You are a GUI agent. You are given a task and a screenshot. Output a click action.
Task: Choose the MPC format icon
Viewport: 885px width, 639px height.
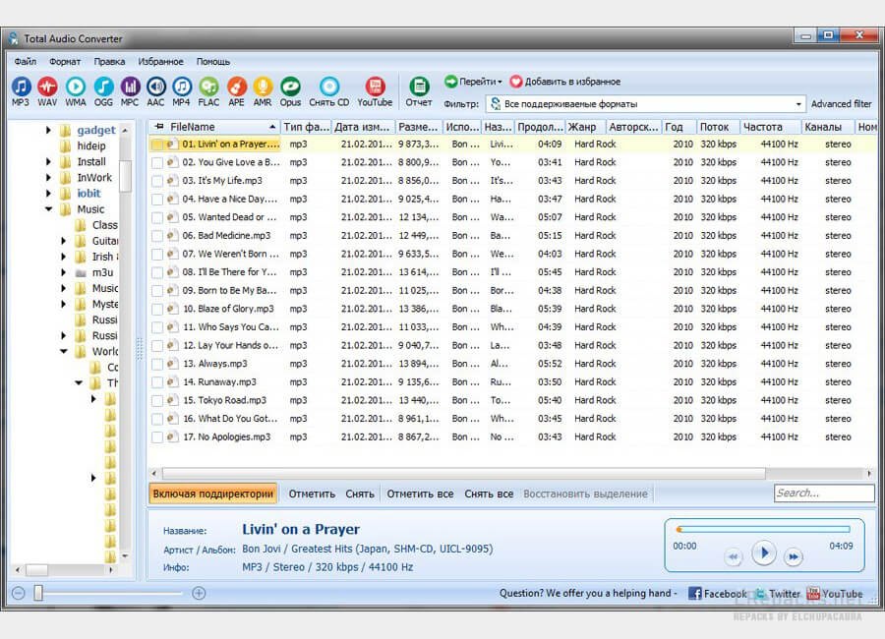click(x=130, y=87)
